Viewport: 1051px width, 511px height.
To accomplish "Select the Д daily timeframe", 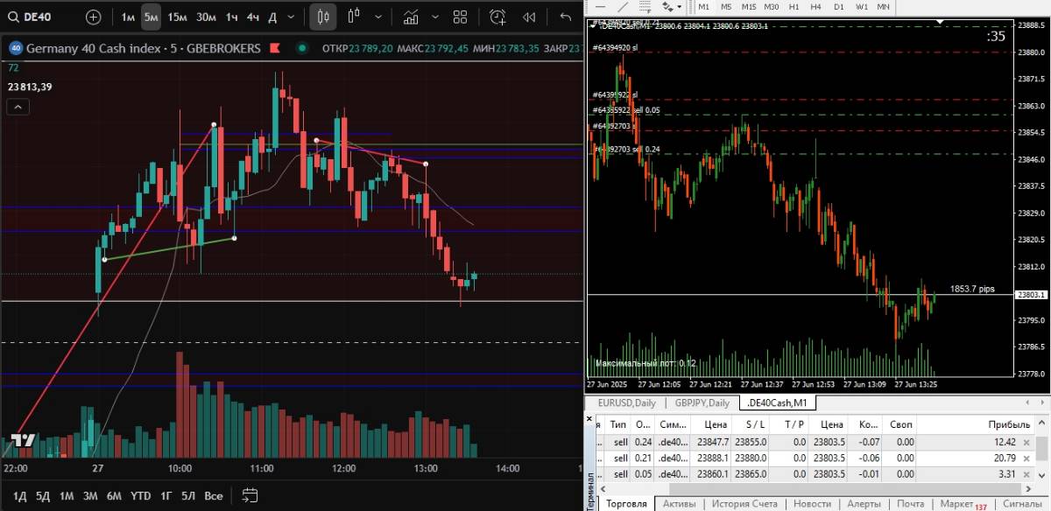I will (272, 17).
